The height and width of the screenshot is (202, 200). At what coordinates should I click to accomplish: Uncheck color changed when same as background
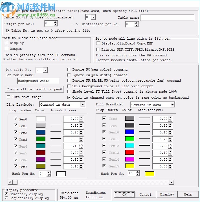(x=69, y=97)
